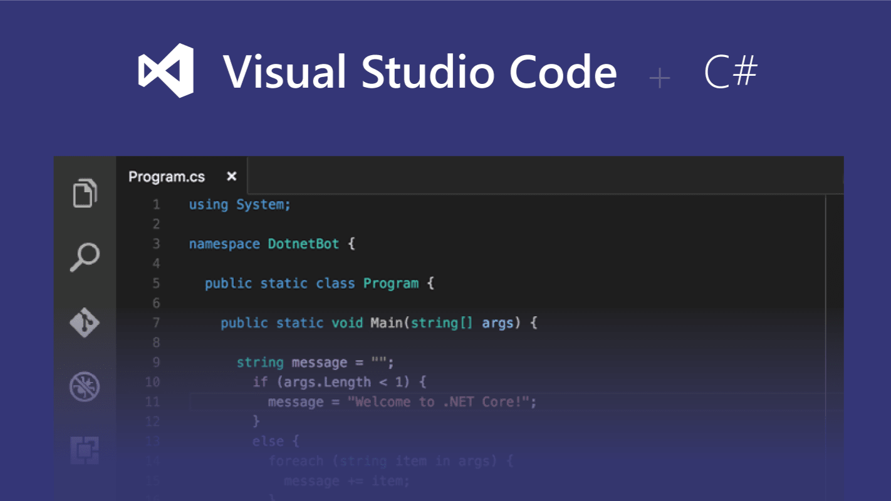Screen dimensions: 891x501
Task: Click line number 11 in the gutter
Action: coord(152,401)
